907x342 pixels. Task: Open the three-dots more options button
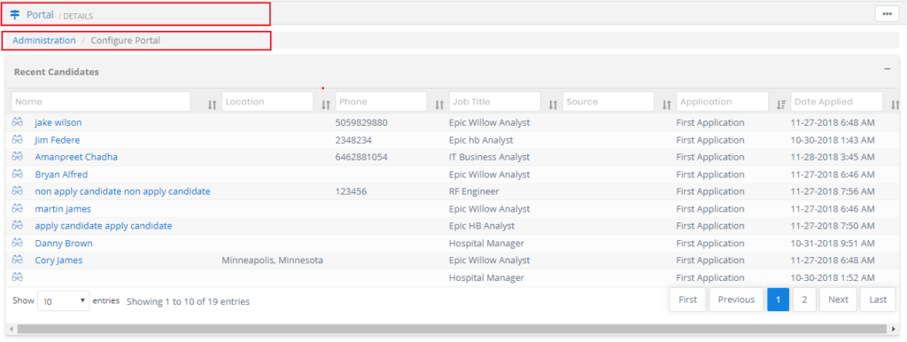tap(887, 14)
